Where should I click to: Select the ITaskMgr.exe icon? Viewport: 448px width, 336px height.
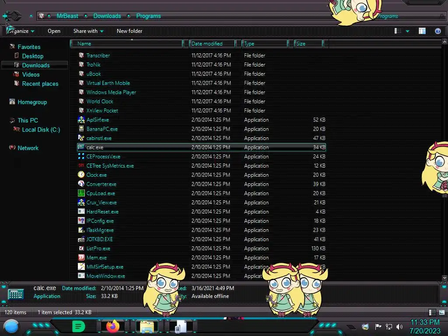coord(81,230)
